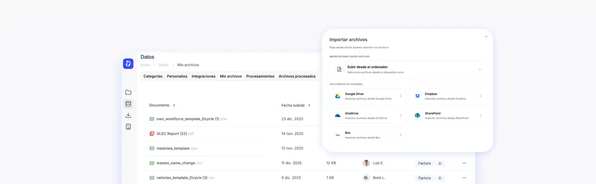Viewport: 596px width, 184px height.
Task: Import files from Dropbox
Action: [448, 96]
